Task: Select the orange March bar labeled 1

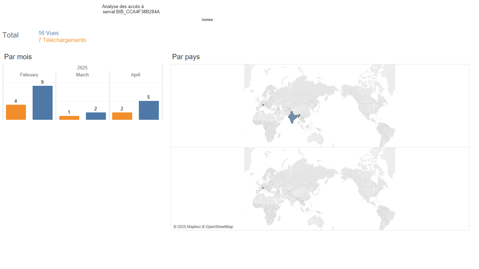Action: [x=69, y=118]
